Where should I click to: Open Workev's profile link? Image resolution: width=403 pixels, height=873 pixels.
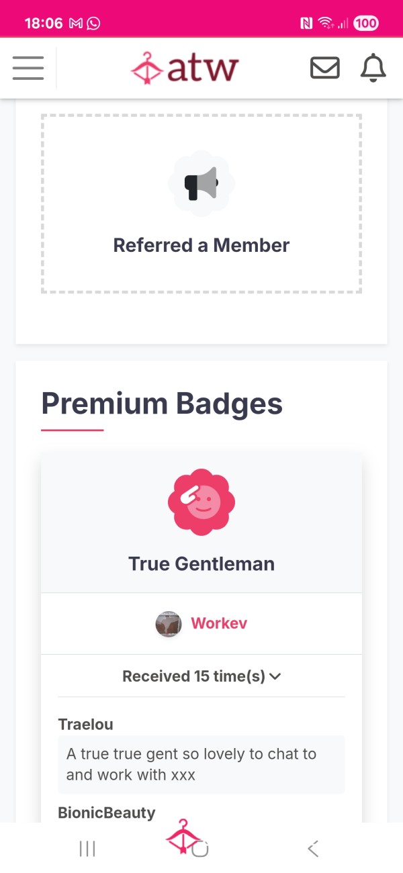click(219, 623)
